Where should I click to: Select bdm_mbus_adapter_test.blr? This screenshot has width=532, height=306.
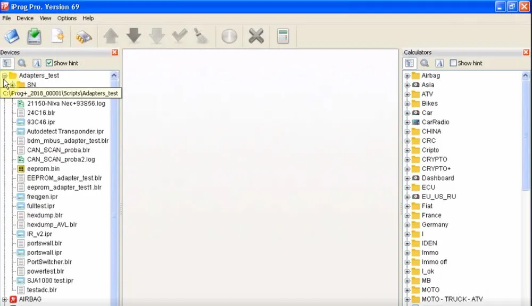68,141
